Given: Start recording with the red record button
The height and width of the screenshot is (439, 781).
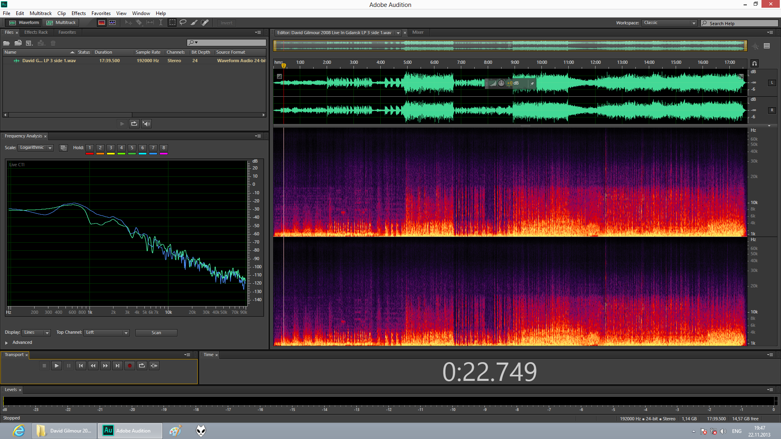Looking at the screenshot, I should click(x=130, y=366).
